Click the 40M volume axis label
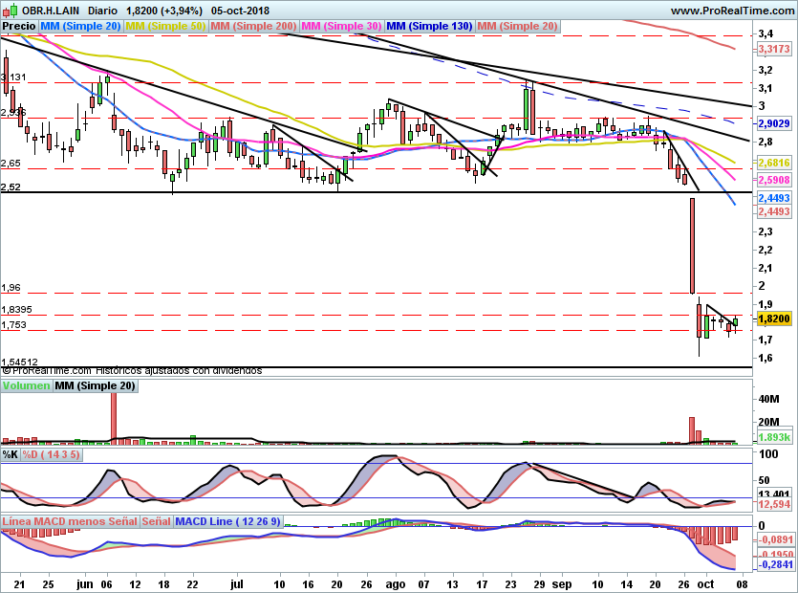The width and height of the screenshot is (798, 593). (x=768, y=399)
